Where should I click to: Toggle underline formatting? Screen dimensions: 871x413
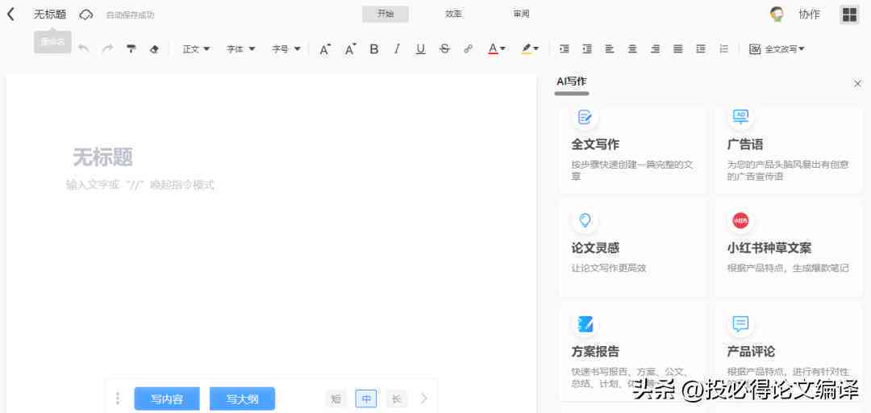click(x=420, y=49)
